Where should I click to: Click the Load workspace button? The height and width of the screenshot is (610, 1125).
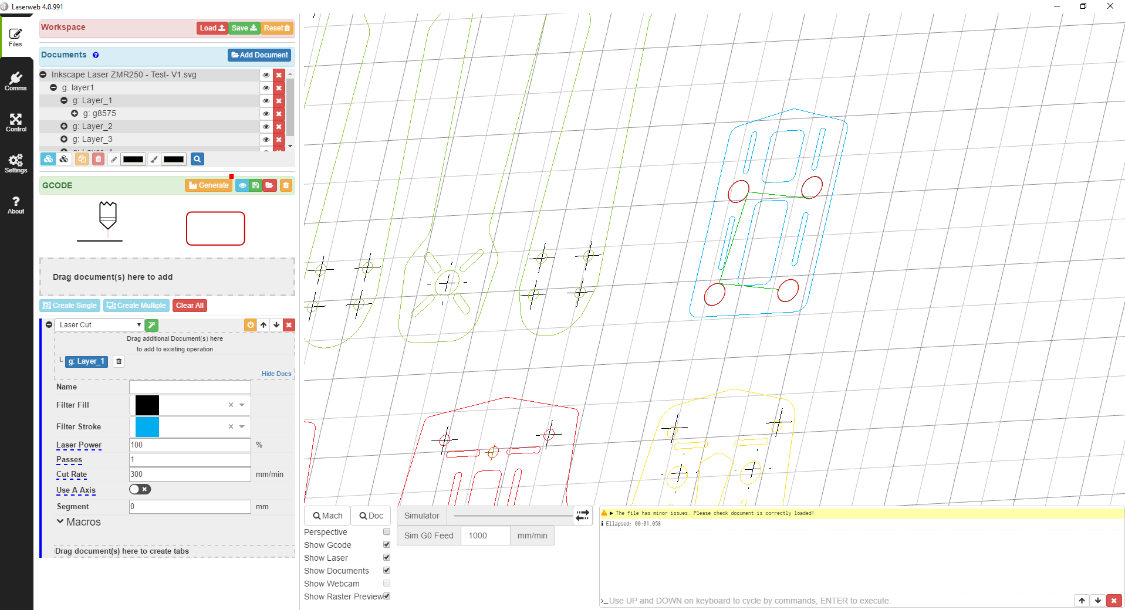click(212, 28)
